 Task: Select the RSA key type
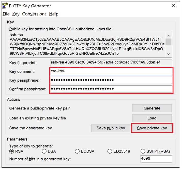tap(12, 151)
